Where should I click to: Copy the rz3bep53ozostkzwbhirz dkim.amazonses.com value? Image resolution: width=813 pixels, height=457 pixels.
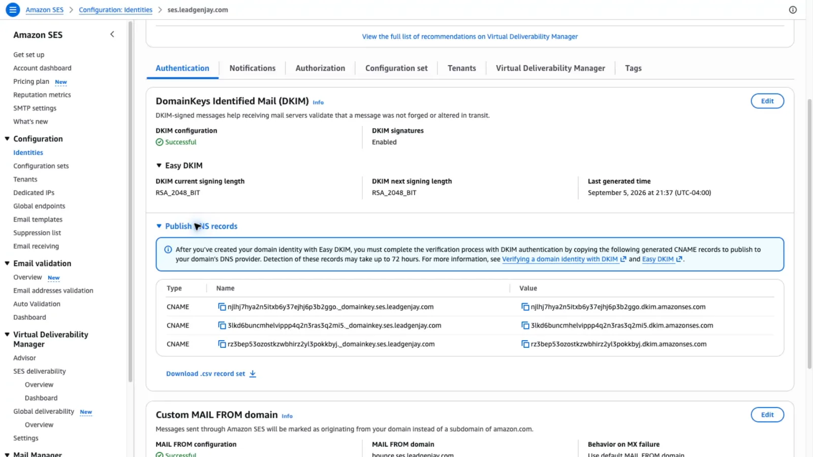coord(525,344)
